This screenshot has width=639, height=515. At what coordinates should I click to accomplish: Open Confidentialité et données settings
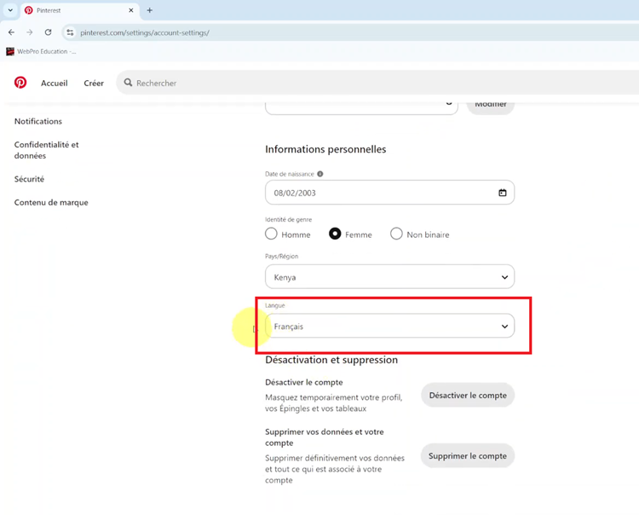pos(47,150)
